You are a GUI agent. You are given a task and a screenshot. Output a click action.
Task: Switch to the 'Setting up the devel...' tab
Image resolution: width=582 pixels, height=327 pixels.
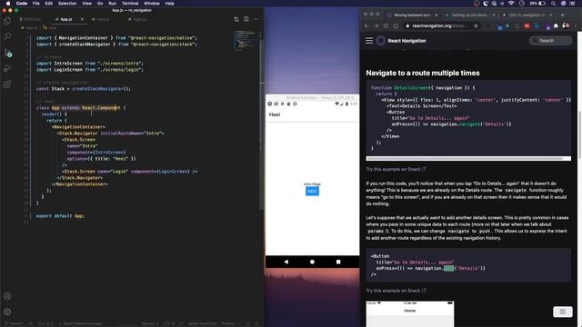[470, 15]
